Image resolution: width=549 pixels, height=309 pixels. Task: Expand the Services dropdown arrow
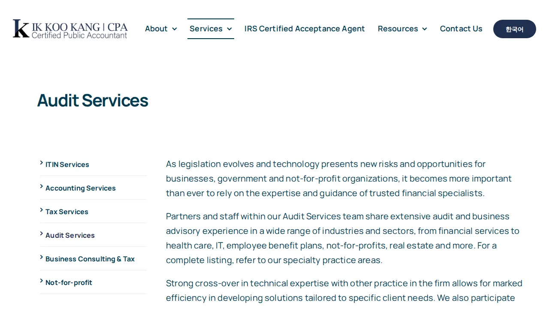coord(229,29)
